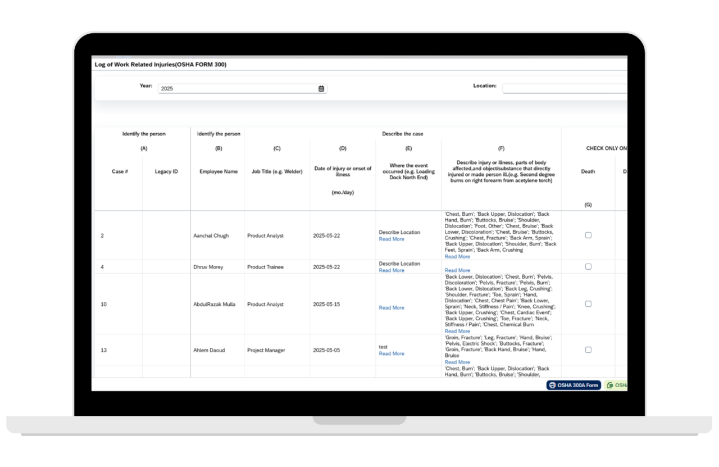The height and width of the screenshot is (467, 719).
Task: Select employee name Aanchal Chugh
Action: click(211, 236)
